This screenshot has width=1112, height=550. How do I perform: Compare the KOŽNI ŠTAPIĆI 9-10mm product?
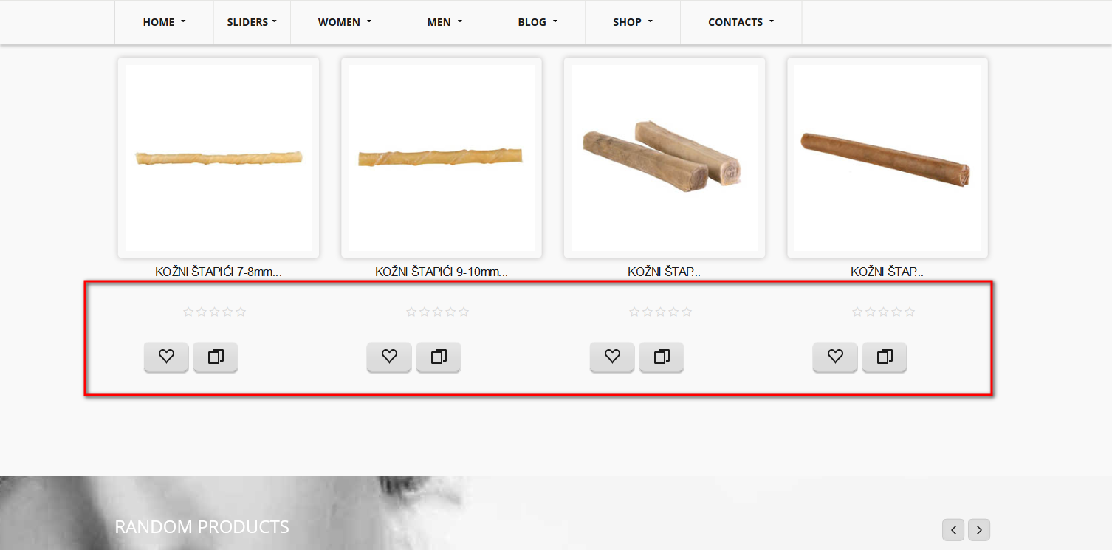pos(439,357)
